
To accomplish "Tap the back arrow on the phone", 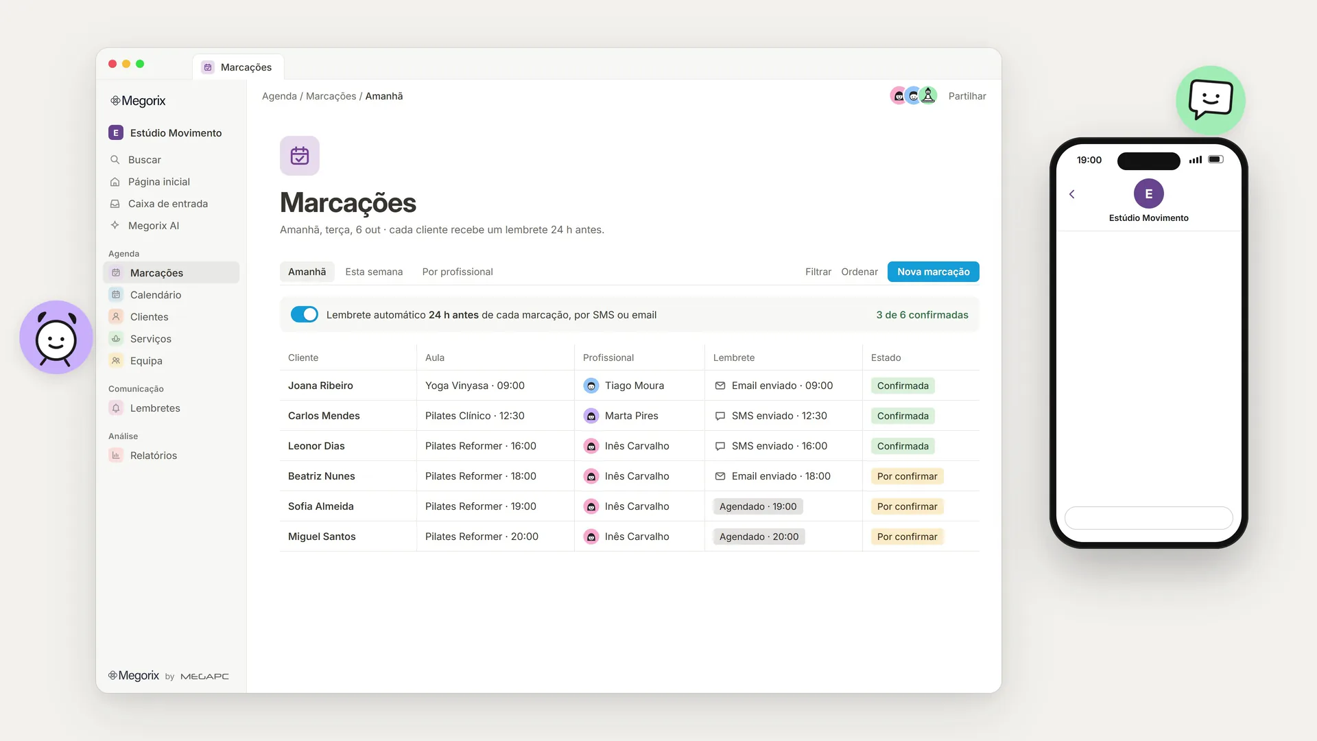I will pos(1072,194).
